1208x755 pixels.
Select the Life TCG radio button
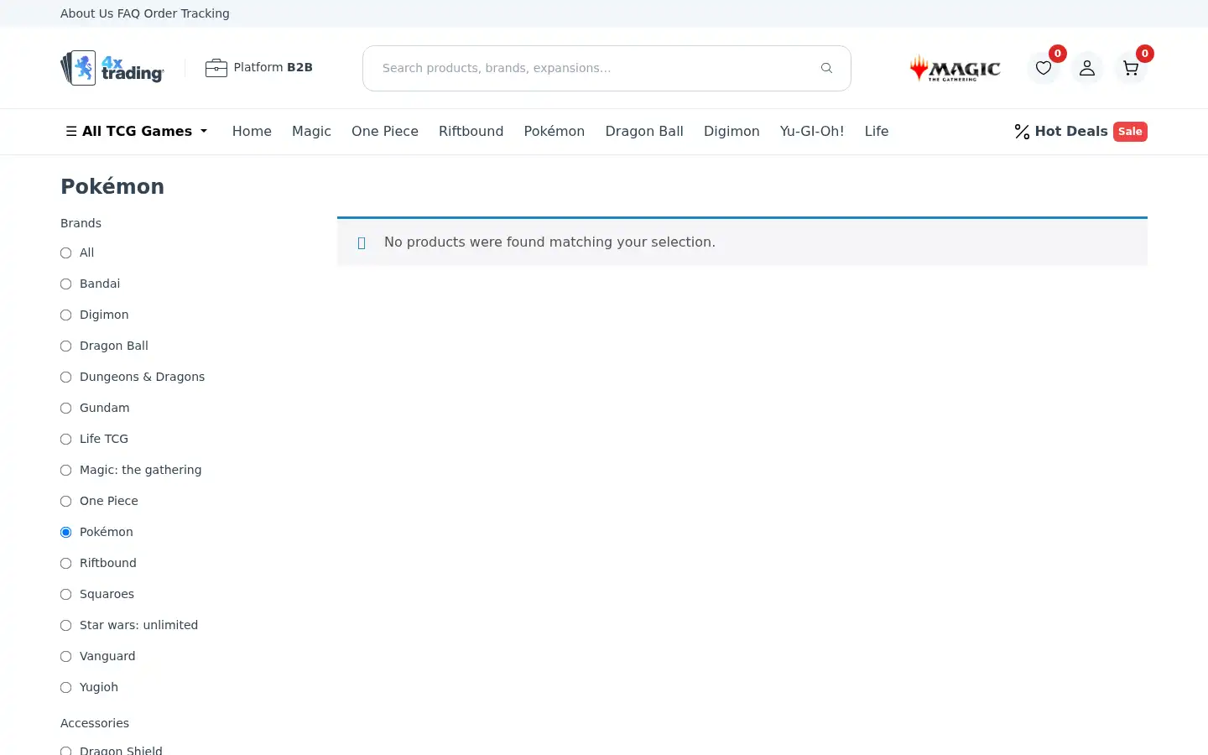(66, 440)
